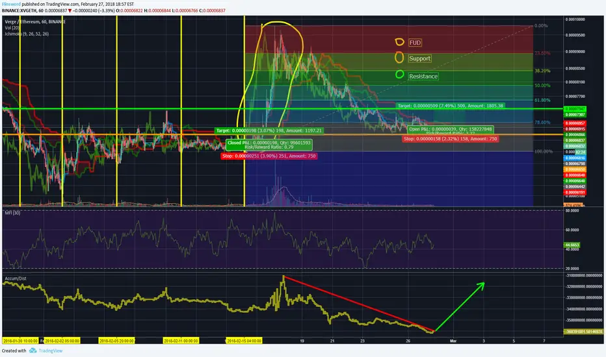606x357 pixels.
Task: Select the Support legend text box
Action: 420,58
